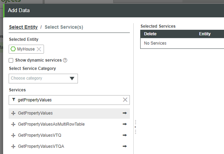Click drag handle for GetPropertyValuesVTQ
224x154 pixels.
(x=14, y=135)
